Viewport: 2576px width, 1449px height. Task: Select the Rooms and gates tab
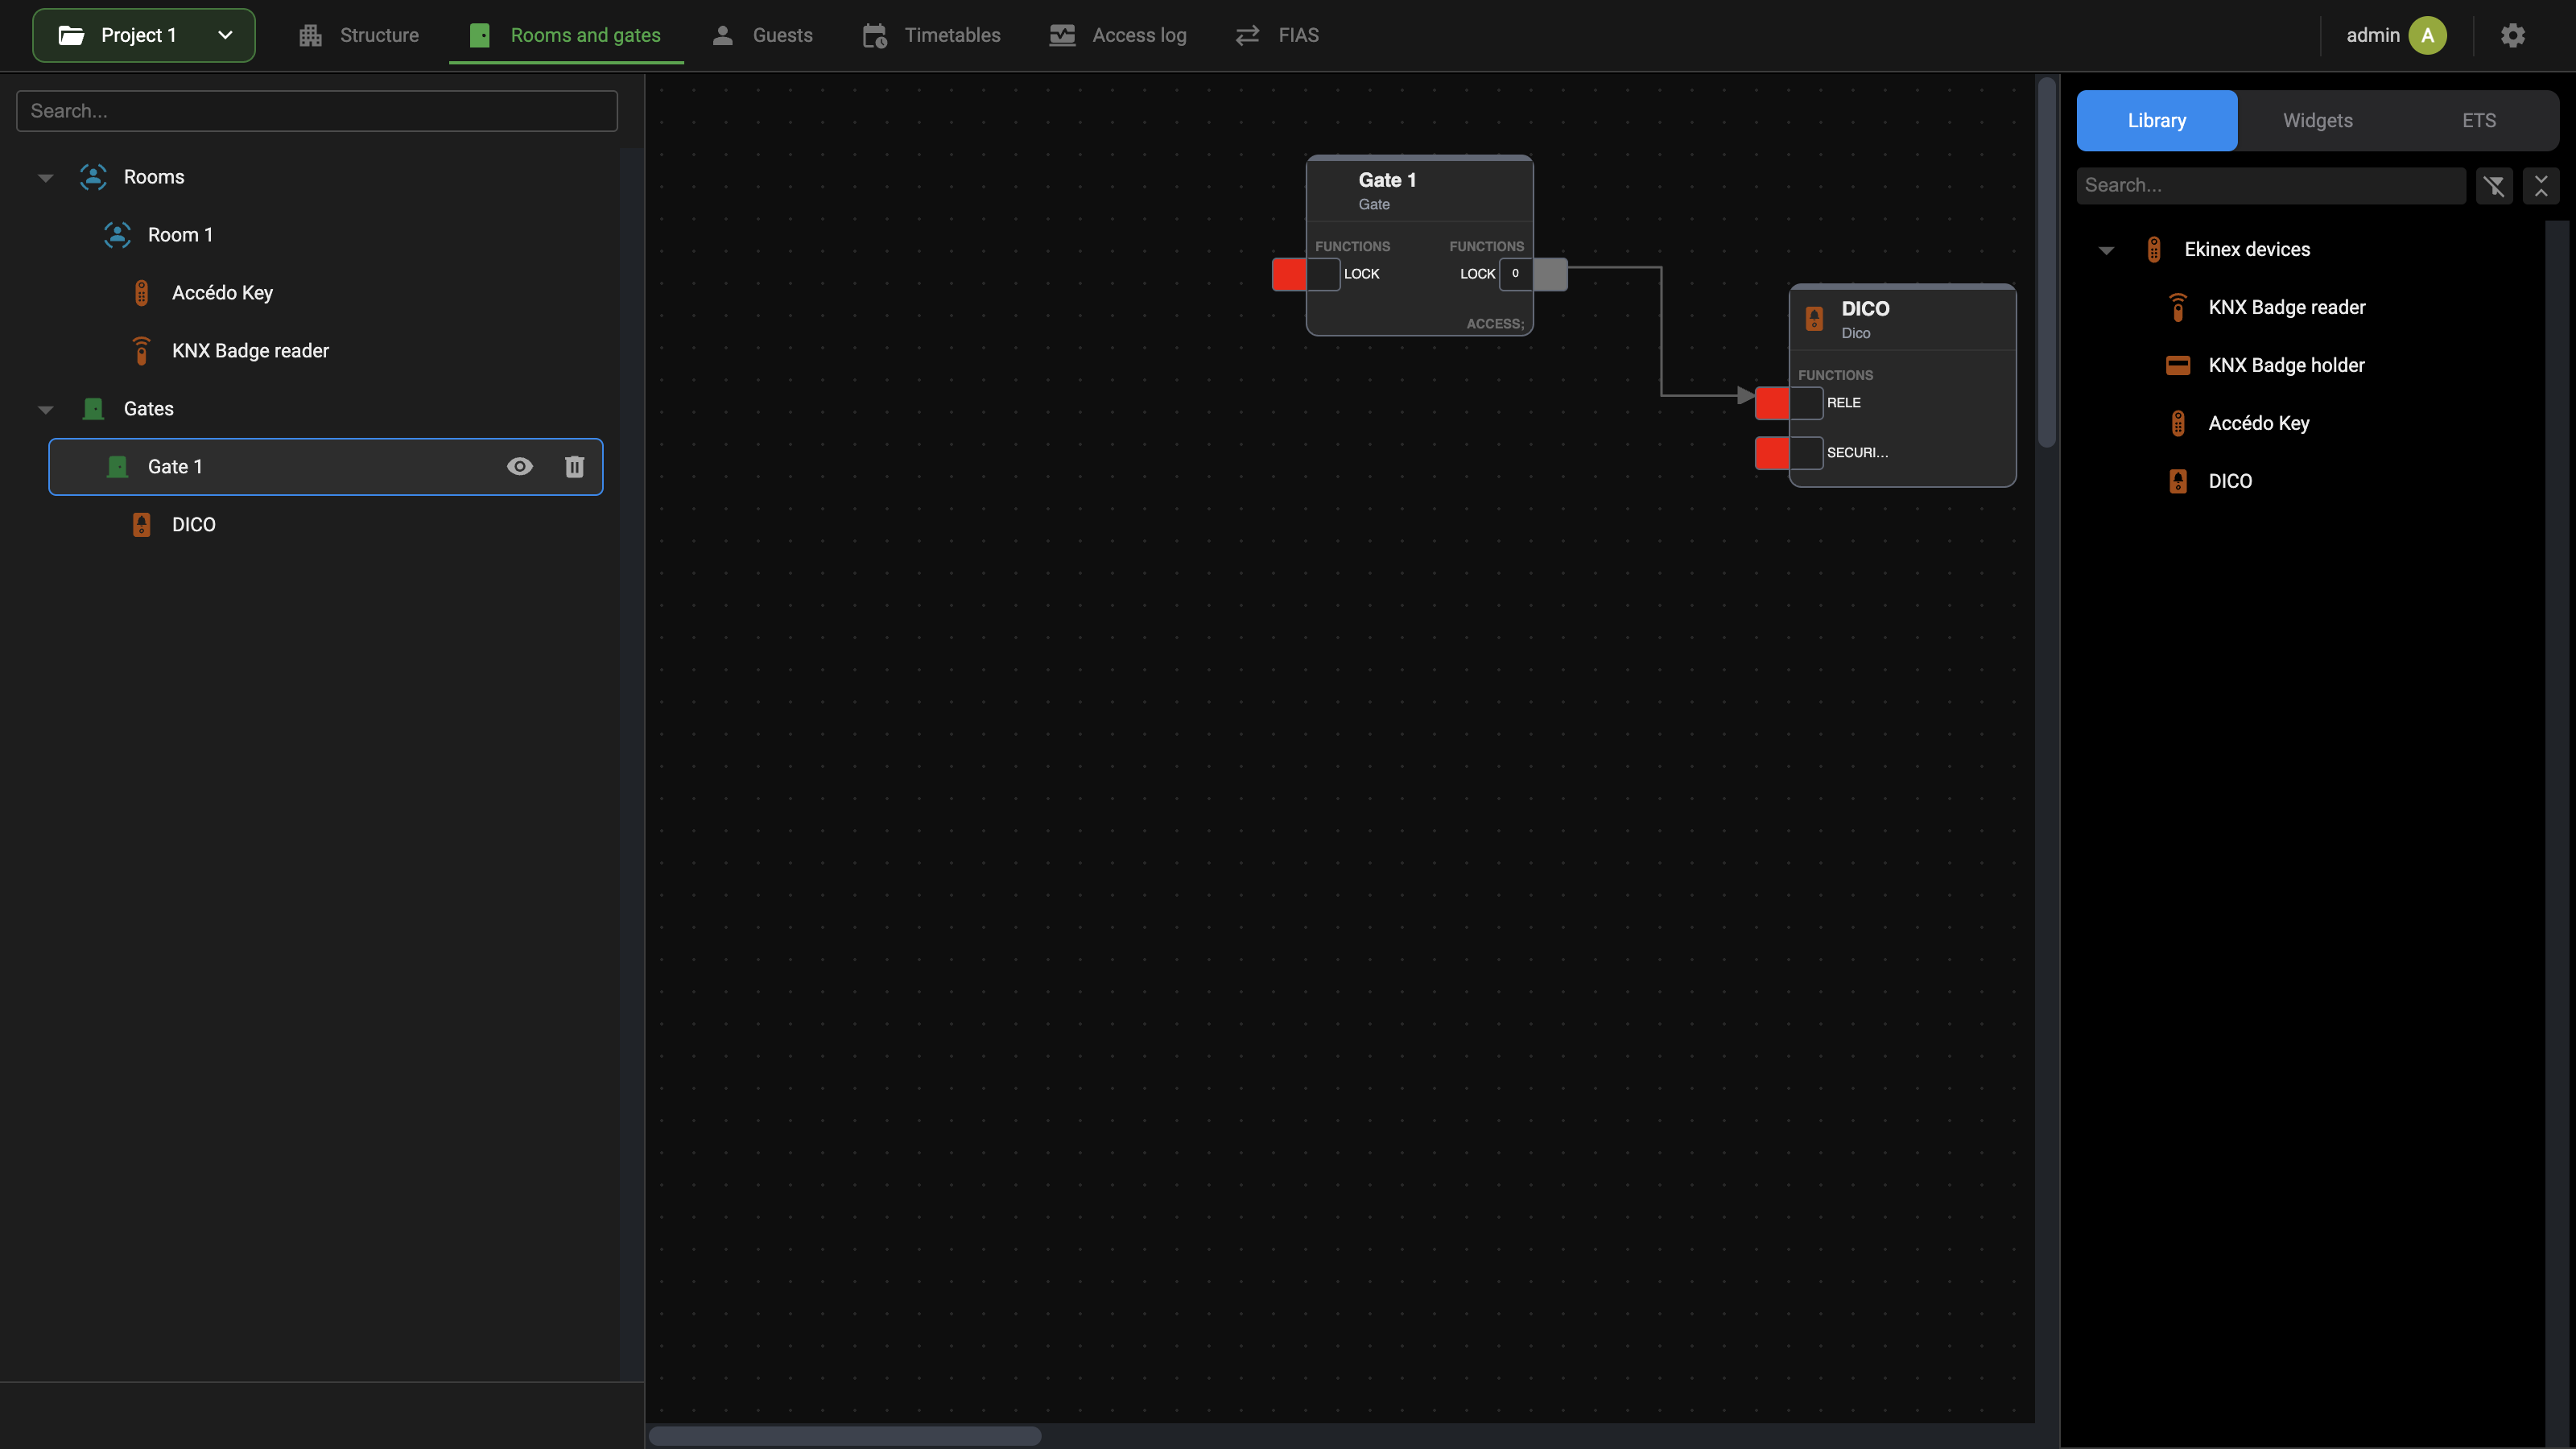click(566, 36)
